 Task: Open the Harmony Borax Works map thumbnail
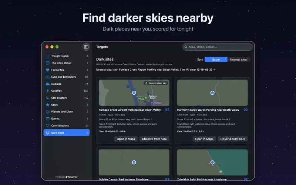(212, 93)
